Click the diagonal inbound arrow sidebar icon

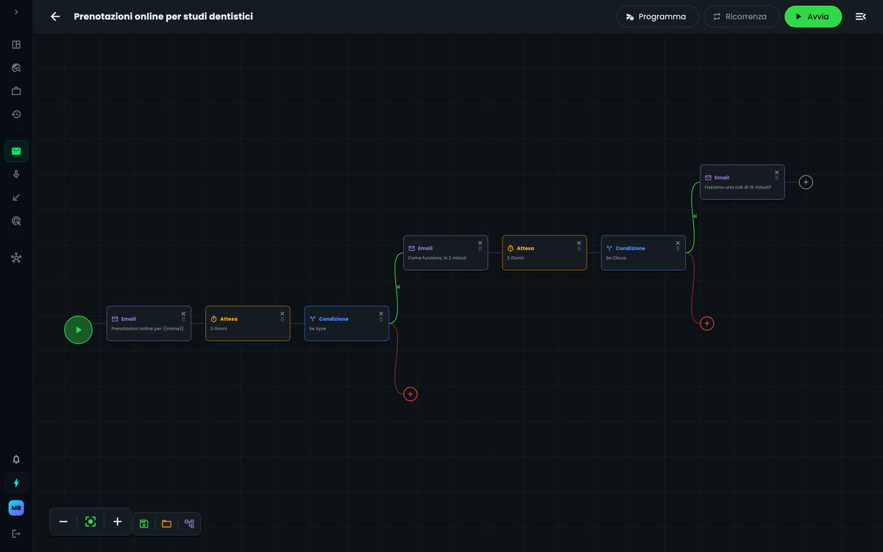coord(16,197)
